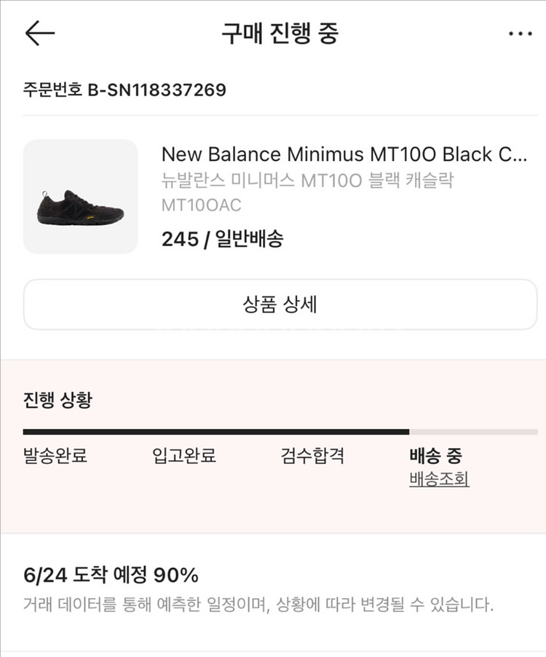The image size is (546, 657).
Task: Tap the order number B-SN118337269
Action: 125,90
